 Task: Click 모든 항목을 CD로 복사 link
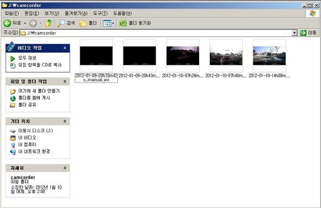40,65
